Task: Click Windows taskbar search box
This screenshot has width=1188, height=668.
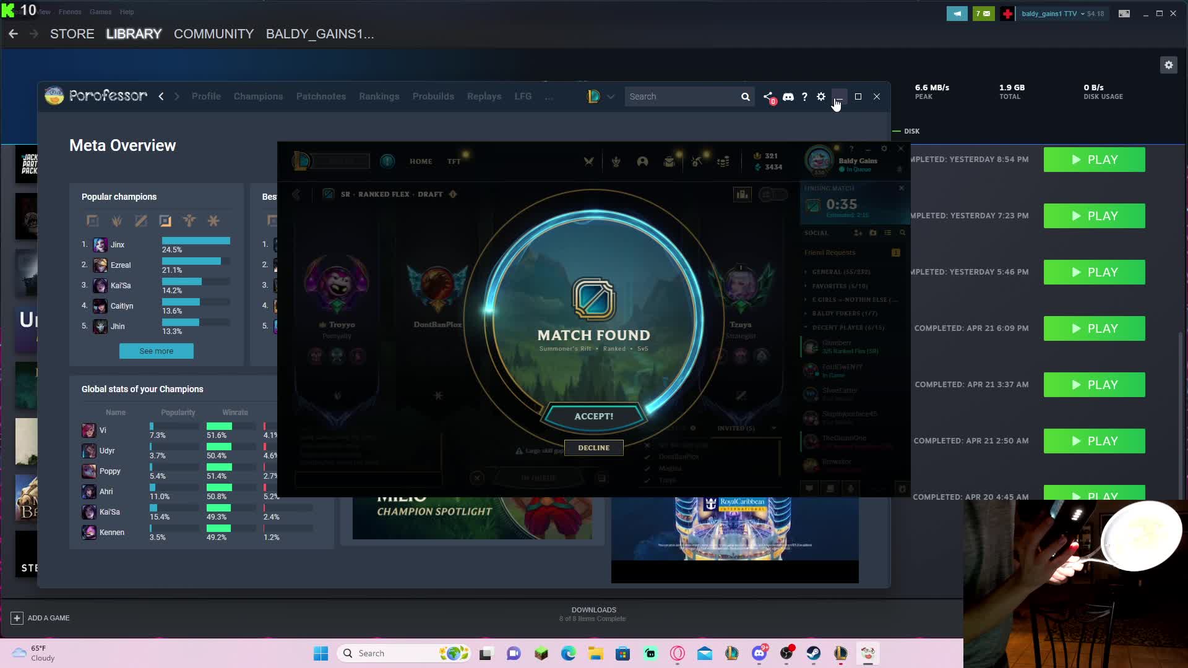Action: [403, 653]
